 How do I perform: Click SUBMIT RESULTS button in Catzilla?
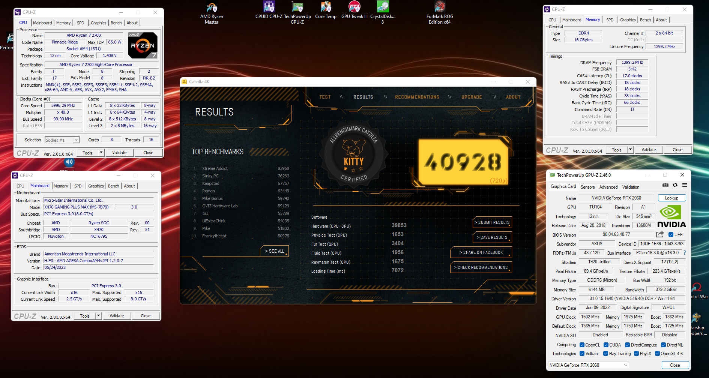coord(492,222)
